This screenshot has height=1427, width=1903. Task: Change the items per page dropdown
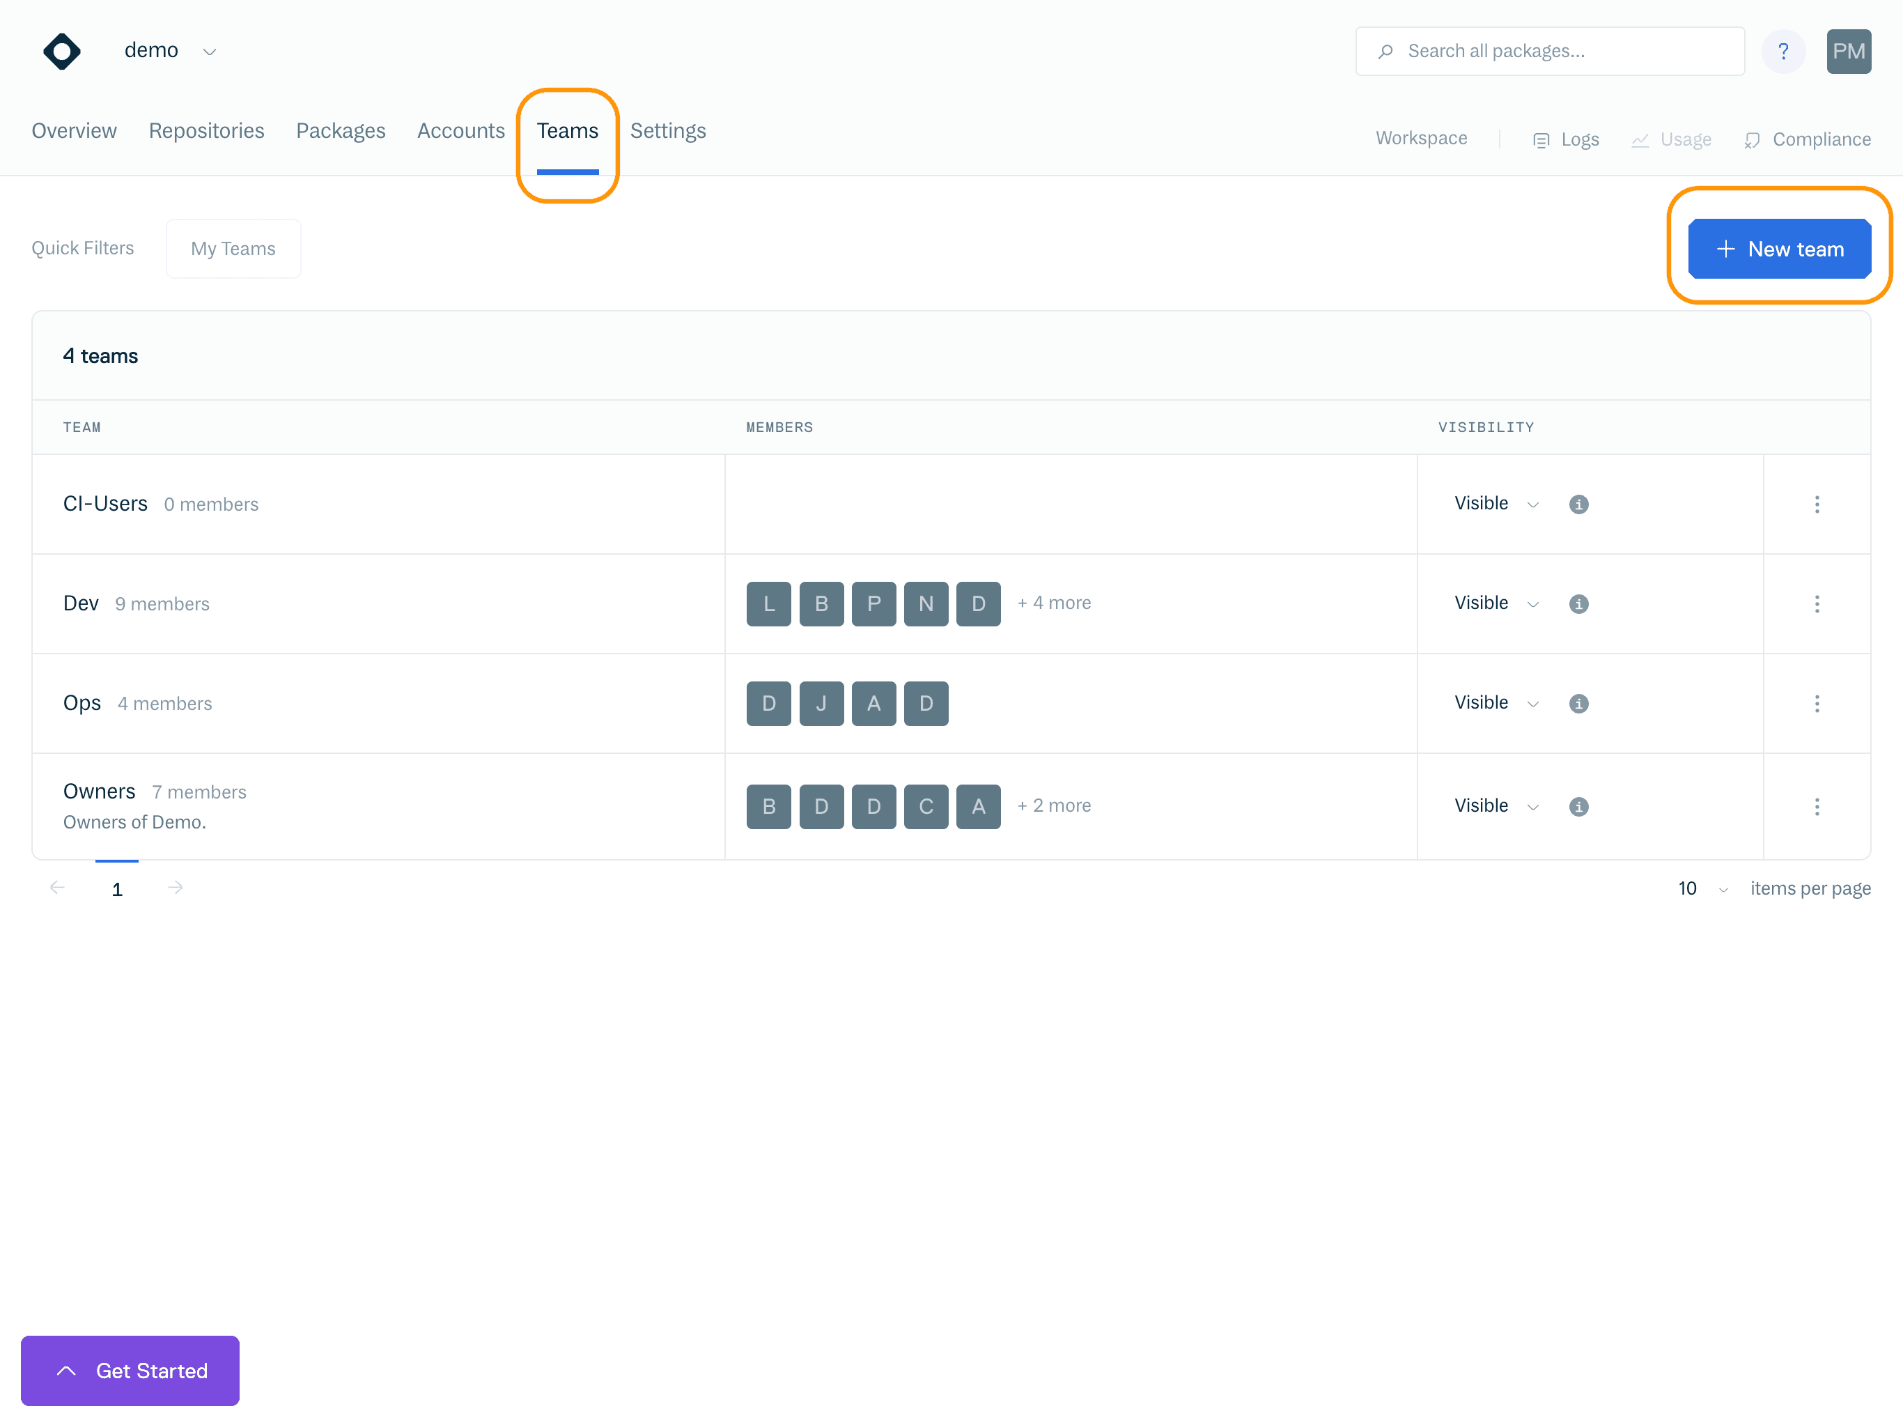(1702, 888)
